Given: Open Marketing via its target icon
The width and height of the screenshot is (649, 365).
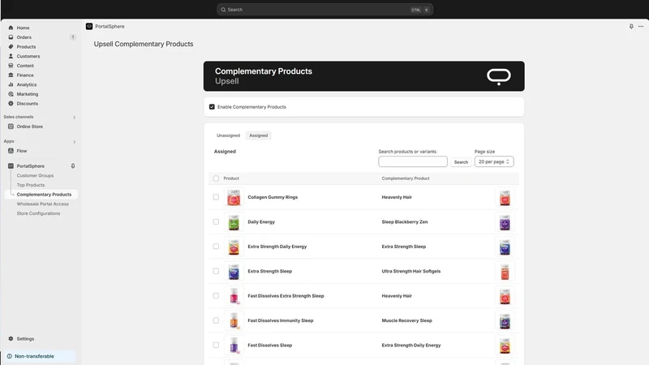Looking at the screenshot, I should [x=11, y=94].
